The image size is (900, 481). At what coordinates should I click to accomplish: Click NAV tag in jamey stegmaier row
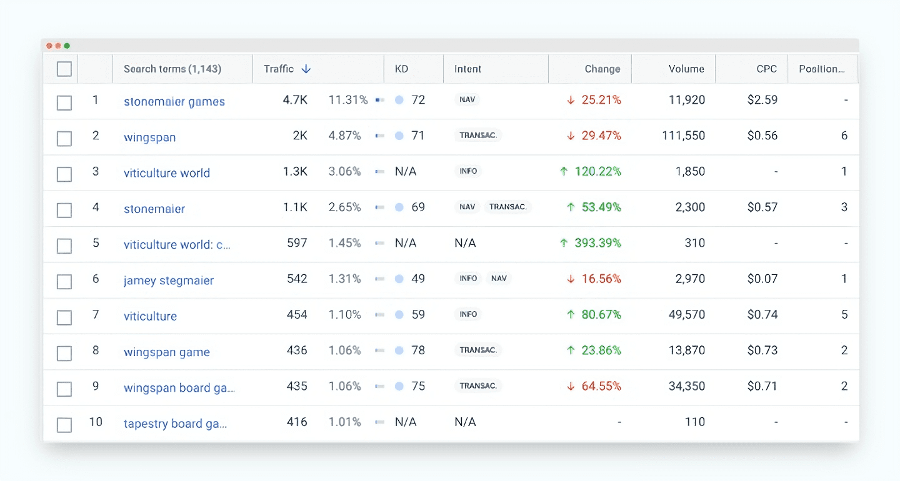coord(499,279)
